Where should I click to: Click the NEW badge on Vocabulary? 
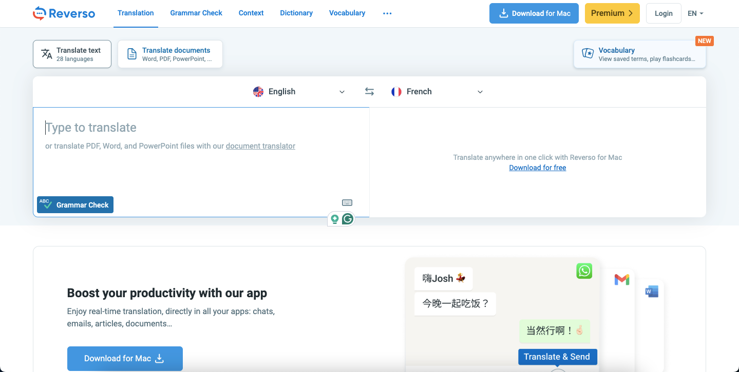pos(705,41)
